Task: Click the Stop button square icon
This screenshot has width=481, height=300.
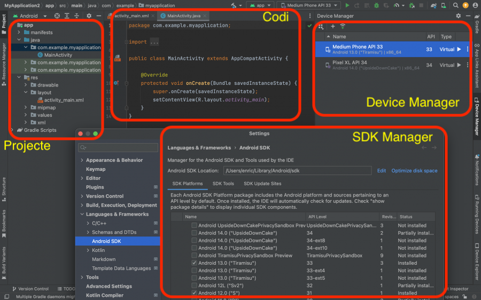Action: coord(421,5)
